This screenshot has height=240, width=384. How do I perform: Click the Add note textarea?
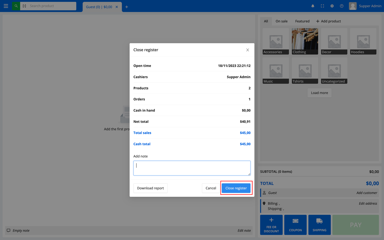(x=192, y=168)
